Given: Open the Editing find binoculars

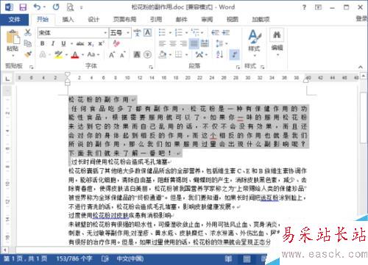Looking at the screenshot, I should point(277,35).
